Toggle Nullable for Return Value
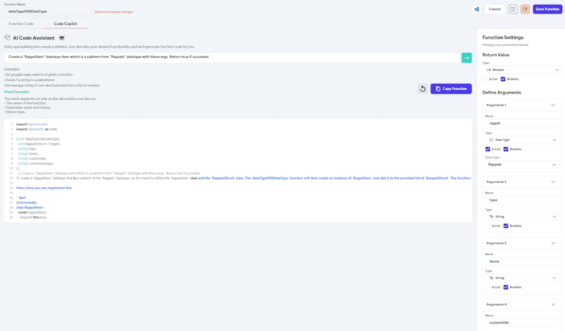 [503, 79]
